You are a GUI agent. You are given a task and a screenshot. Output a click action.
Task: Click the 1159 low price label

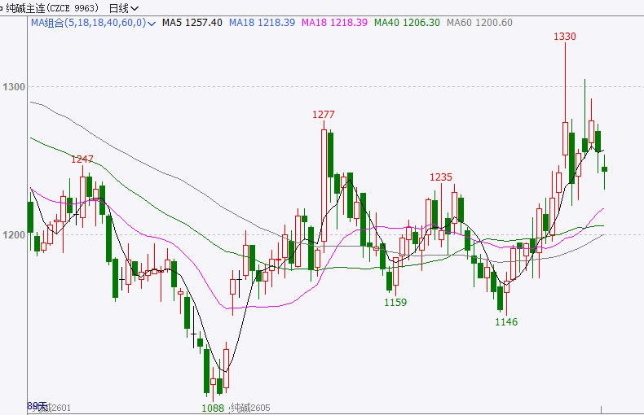(x=395, y=302)
